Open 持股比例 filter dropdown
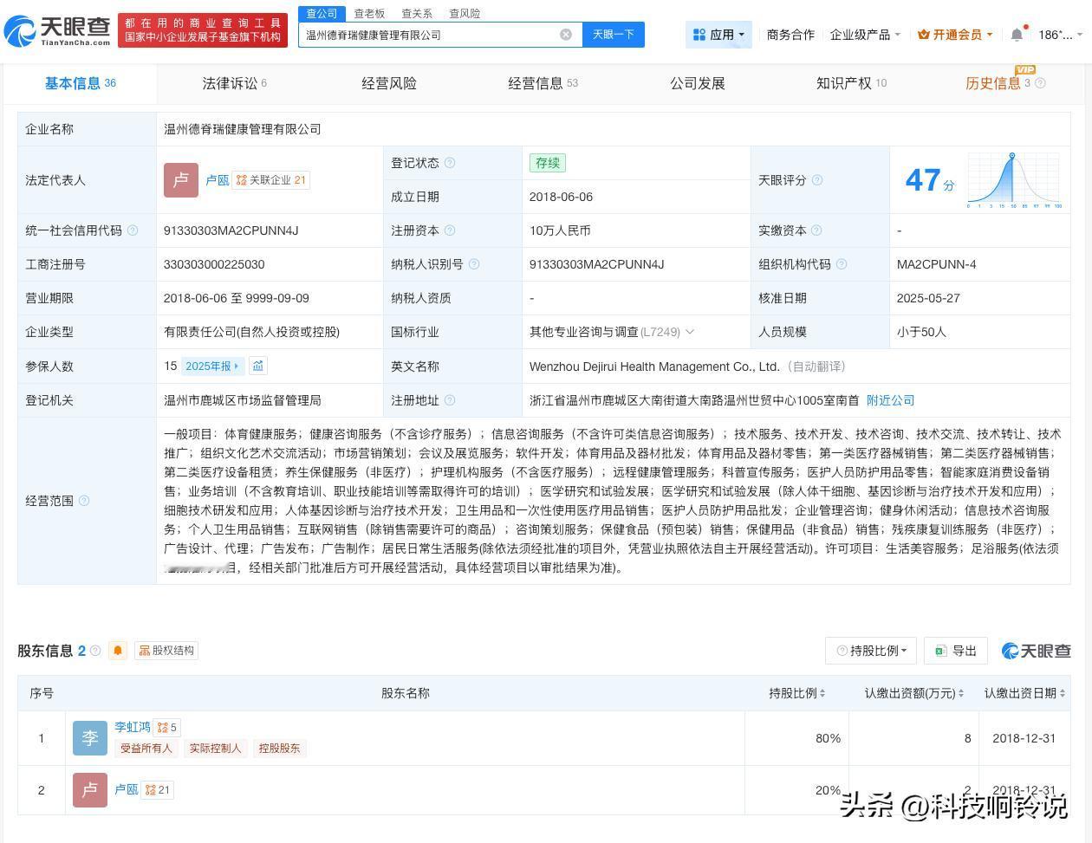The height and width of the screenshot is (843, 1092). click(871, 651)
